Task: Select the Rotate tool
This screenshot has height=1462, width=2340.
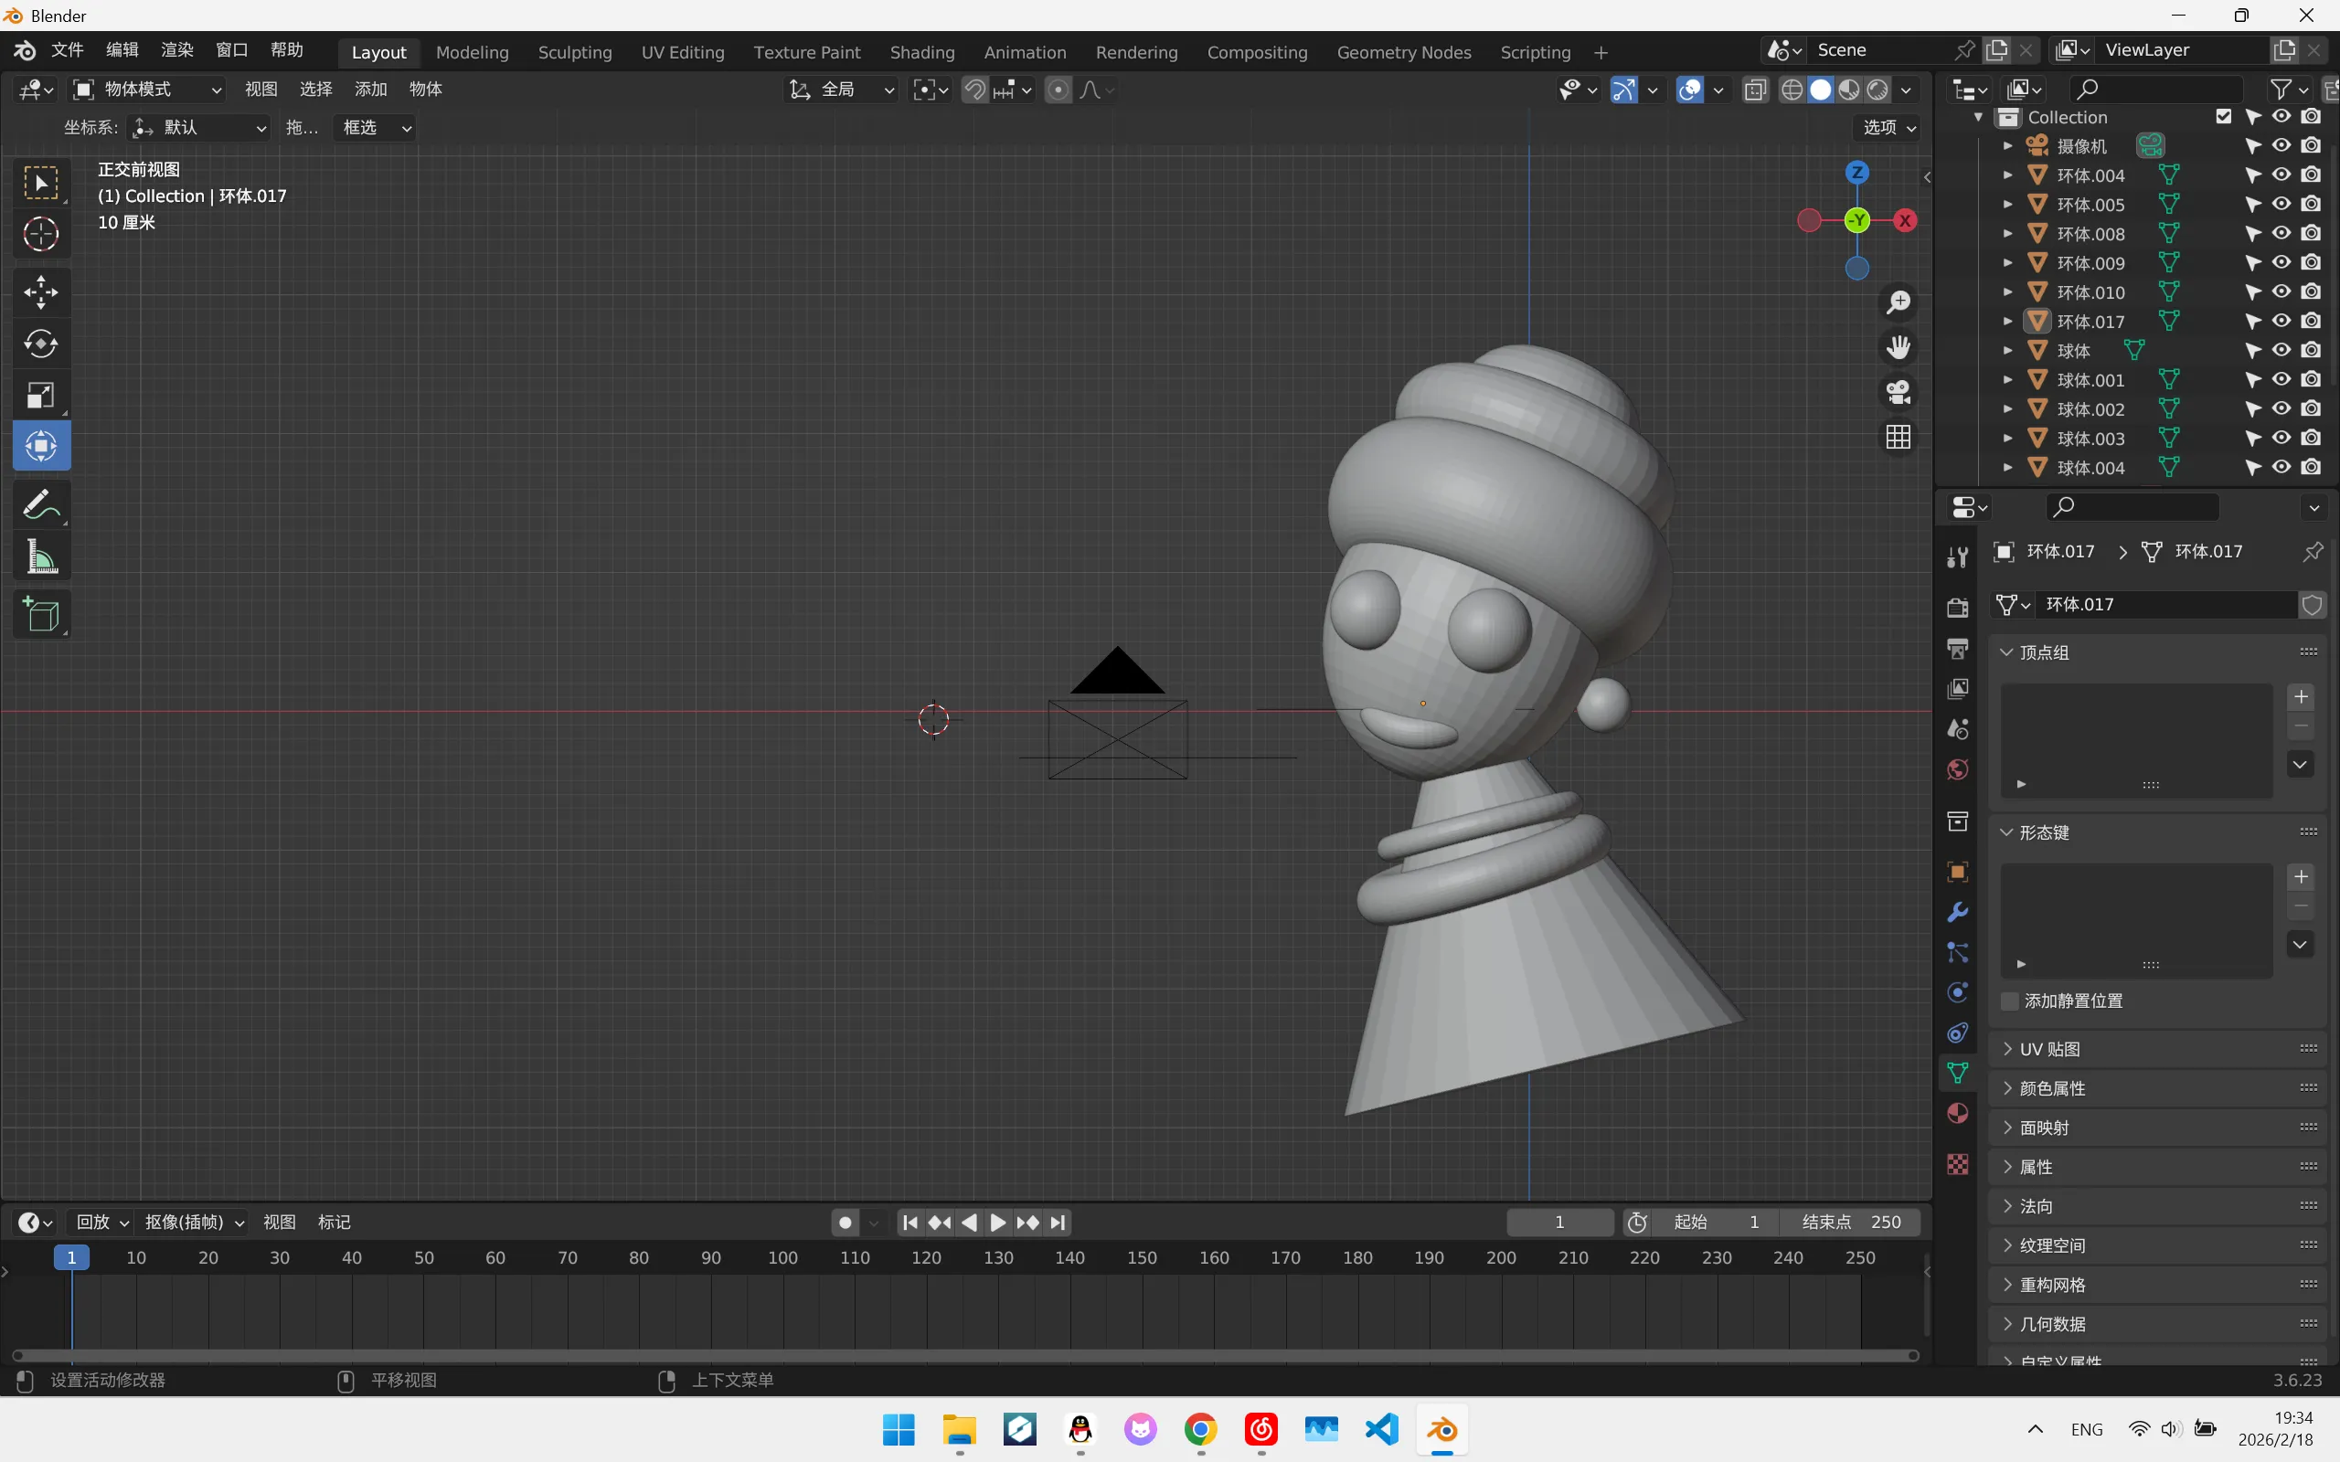Action: tap(40, 344)
